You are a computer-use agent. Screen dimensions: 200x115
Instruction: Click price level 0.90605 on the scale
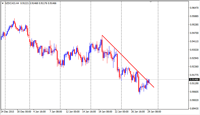(194, 92)
